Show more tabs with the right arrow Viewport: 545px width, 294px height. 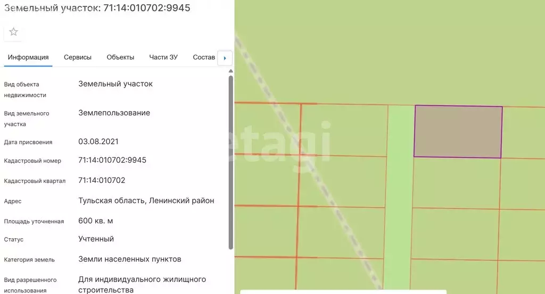click(x=225, y=58)
